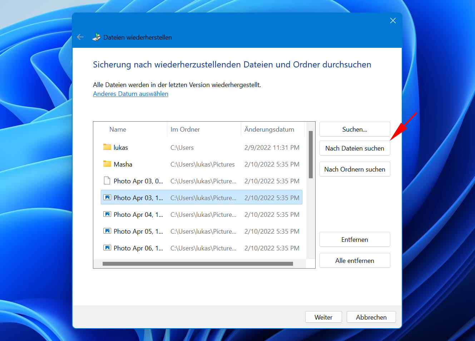Click the C:\Users\lukas\Pictures path cell
The width and height of the screenshot is (475, 341).
[x=203, y=164]
